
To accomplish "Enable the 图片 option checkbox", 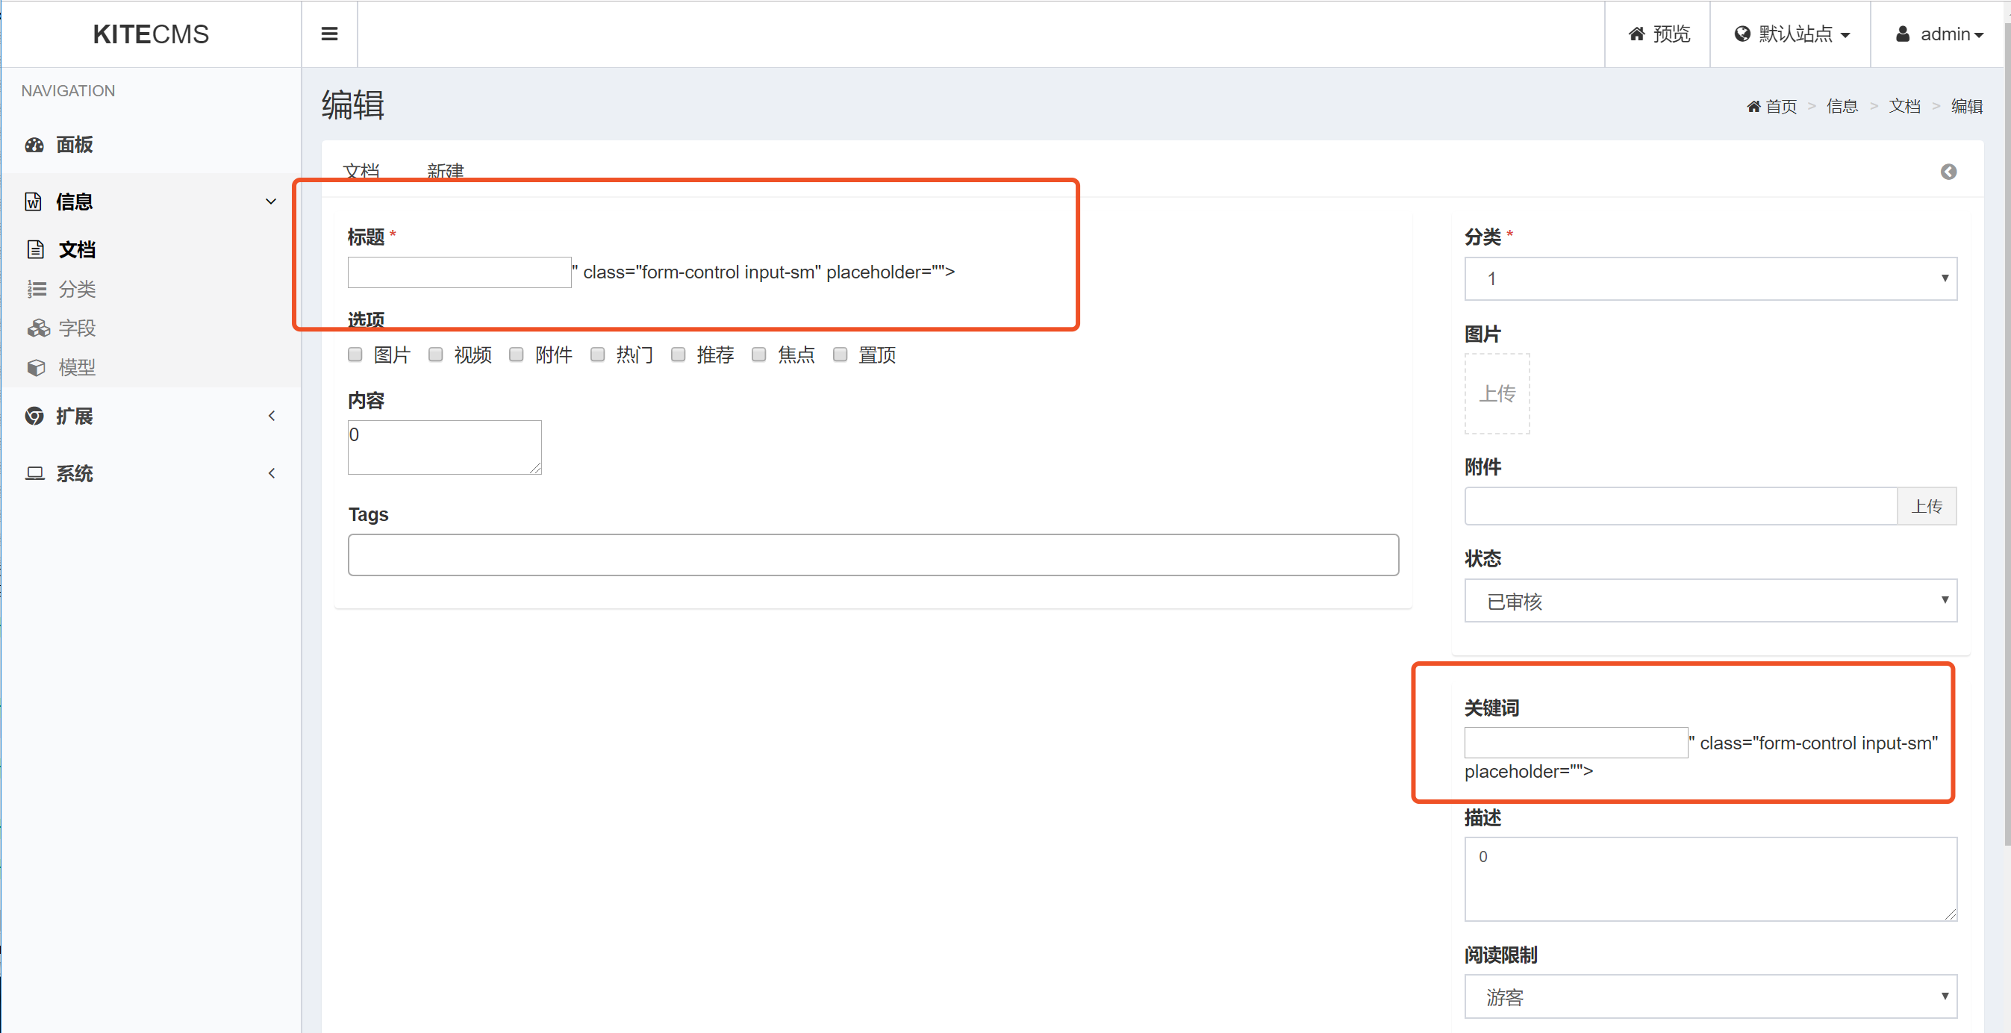I will pos(355,355).
